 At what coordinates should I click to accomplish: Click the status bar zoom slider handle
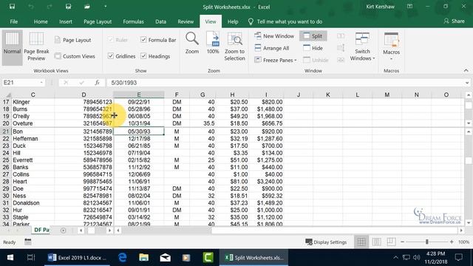point(427,242)
